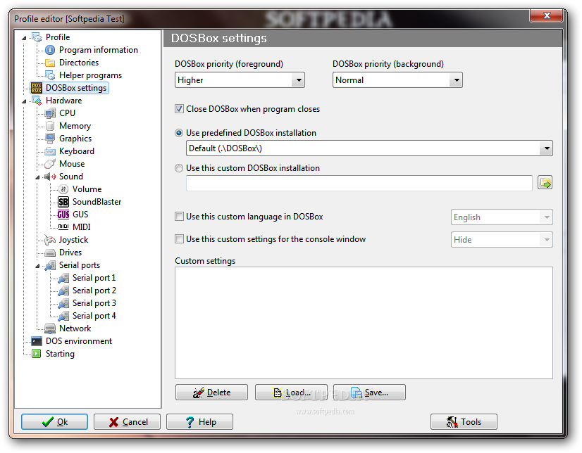This screenshot has height=453, width=582.
Task: Select Use predefined DOSBox installation
Action: [179, 133]
